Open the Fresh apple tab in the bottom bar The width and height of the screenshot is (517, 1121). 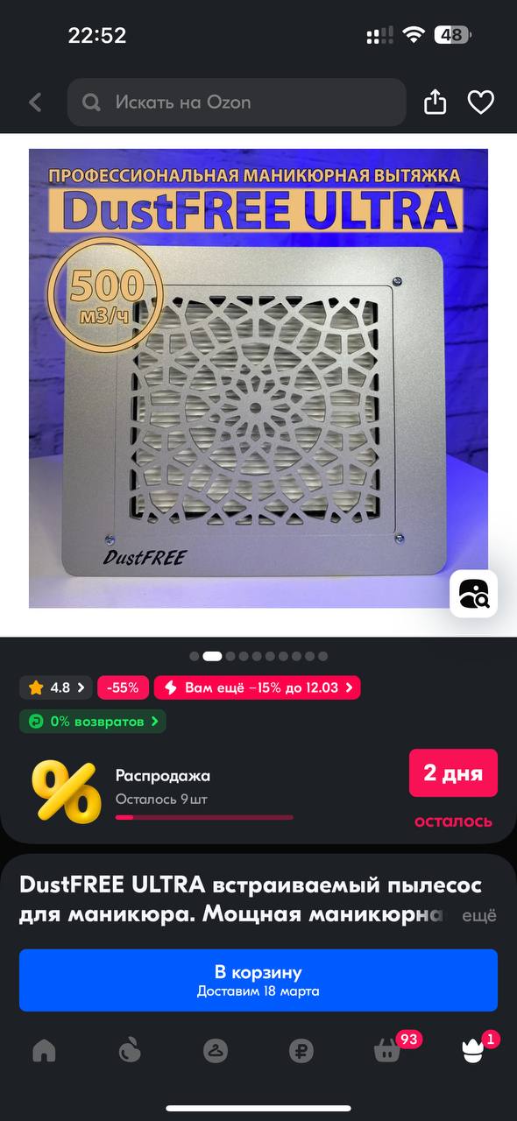[130, 1050]
